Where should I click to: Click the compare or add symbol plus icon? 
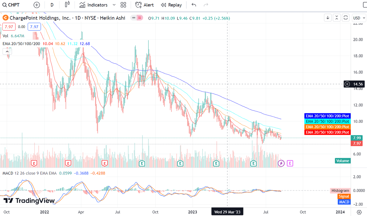pos(37,5)
